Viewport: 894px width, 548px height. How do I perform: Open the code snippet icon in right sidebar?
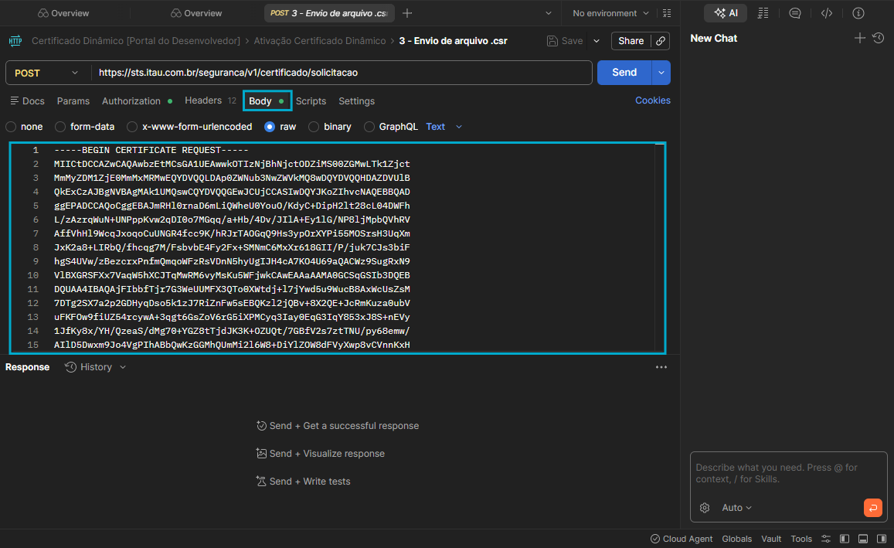[x=826, y=13]
